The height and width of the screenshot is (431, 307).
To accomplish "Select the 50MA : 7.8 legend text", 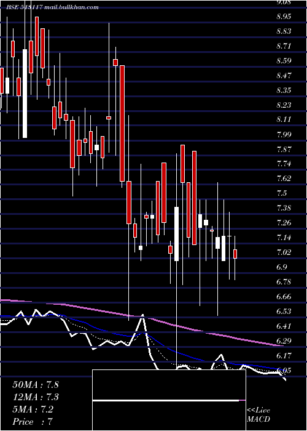I will 36,384.
